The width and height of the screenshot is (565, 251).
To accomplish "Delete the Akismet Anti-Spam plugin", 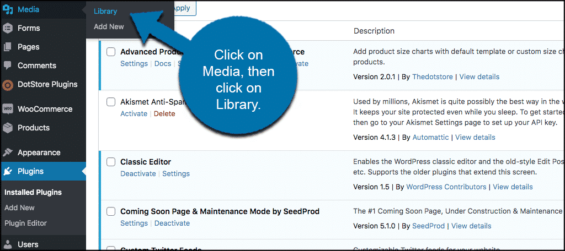I will 164,113.
